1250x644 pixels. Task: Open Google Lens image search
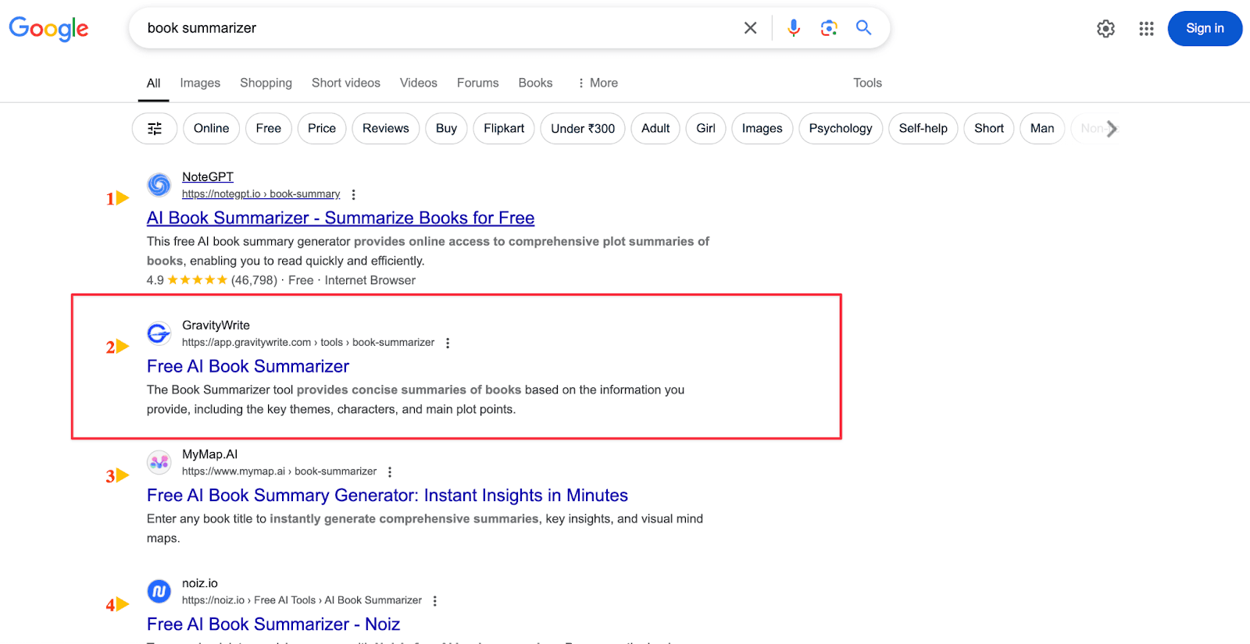829,28
